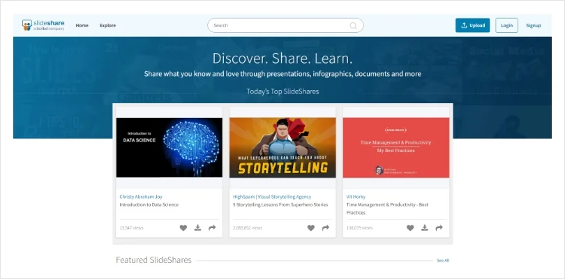Click the Featured SlideShares heading

point(154,260)
